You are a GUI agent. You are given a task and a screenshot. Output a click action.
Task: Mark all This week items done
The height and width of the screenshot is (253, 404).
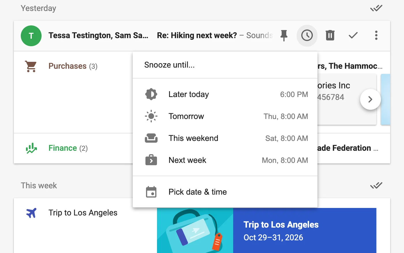376,185
